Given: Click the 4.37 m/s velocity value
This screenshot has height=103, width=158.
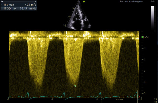Looking at the screenshot, I should (x=31, y=5).
